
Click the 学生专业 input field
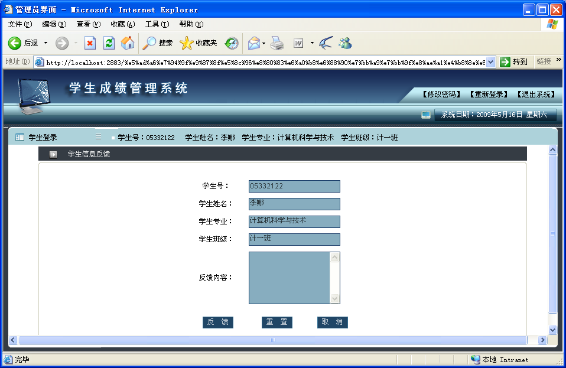click(294, 222)
